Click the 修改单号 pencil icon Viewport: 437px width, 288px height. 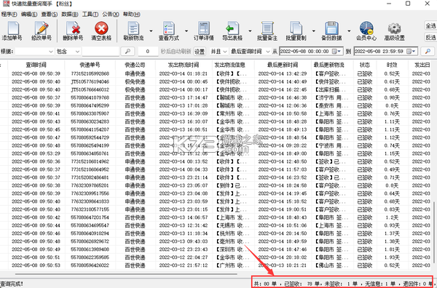point(42,31)
